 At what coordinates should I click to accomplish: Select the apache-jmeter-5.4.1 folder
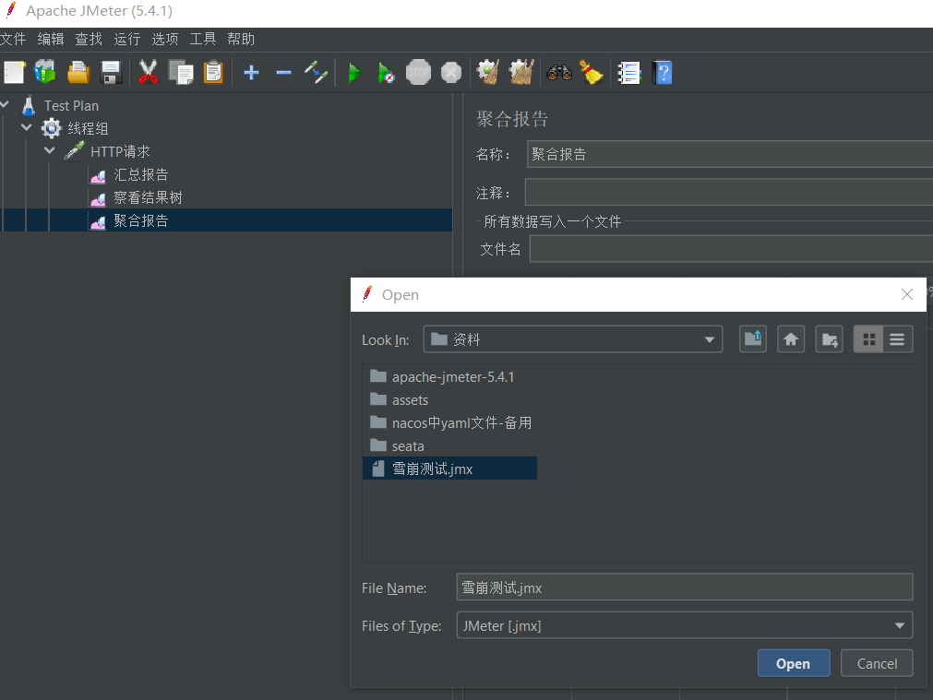[452, 377]
